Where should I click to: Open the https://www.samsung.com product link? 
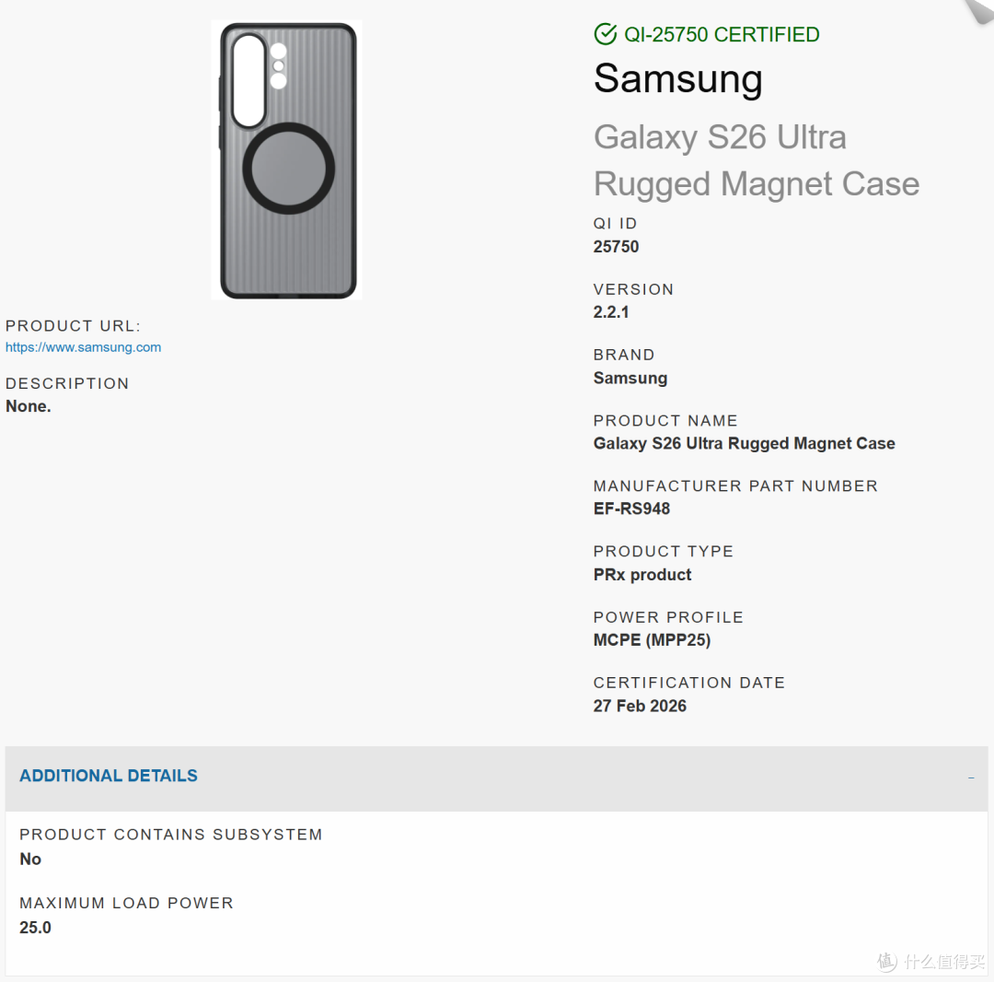click(x=83, y=347)
